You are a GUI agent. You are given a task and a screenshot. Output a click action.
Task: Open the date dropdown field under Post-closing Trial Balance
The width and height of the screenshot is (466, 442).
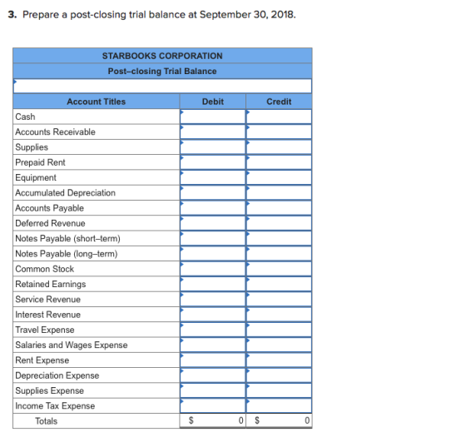point(162,87)
